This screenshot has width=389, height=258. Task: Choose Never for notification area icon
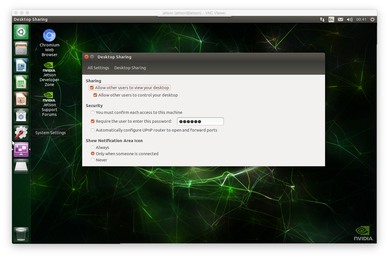pyautogui.click(x=92, y=160)
